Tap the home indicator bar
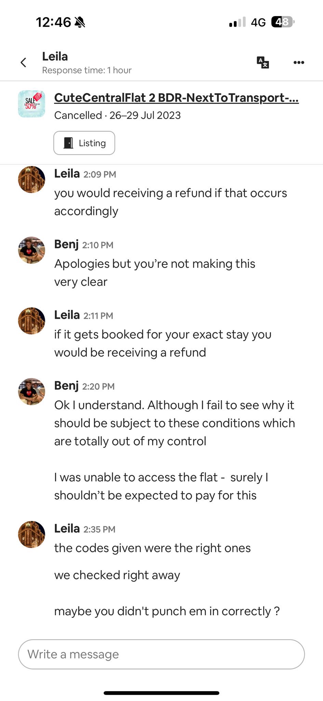The width and height of the screenshot is (323, 701). 161,693
